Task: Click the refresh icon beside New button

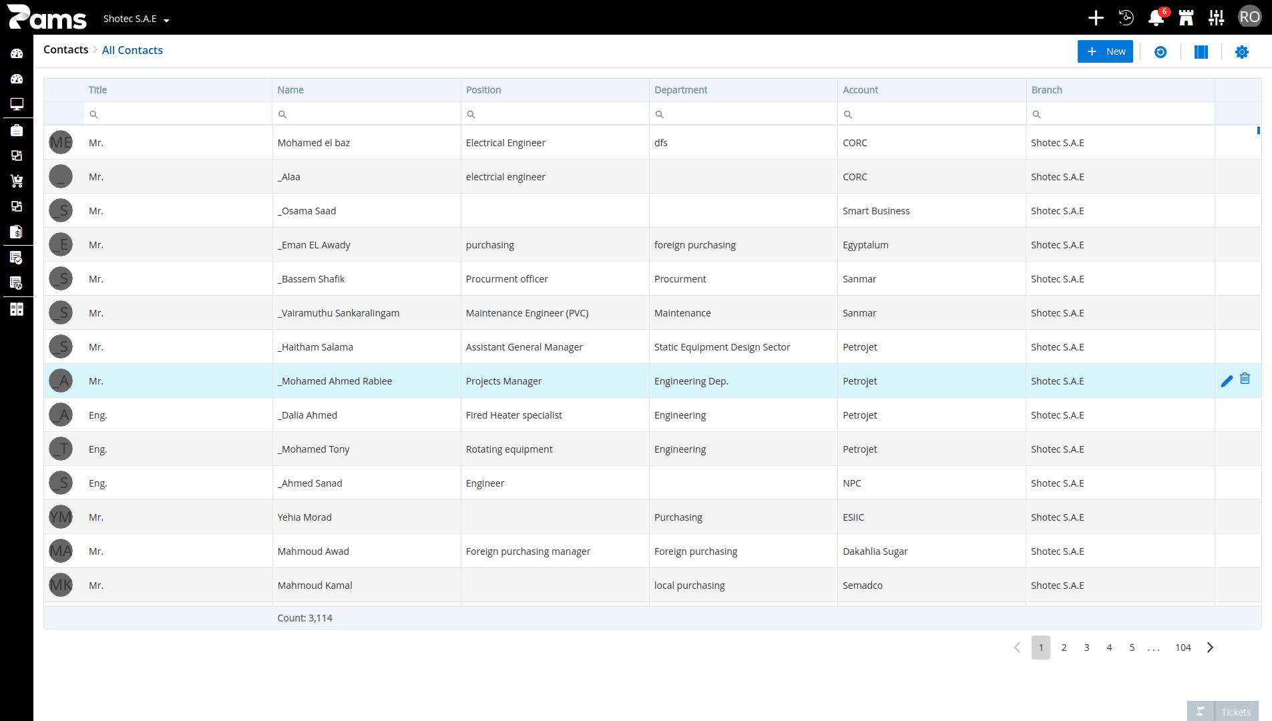Action: pos(1160,52)
